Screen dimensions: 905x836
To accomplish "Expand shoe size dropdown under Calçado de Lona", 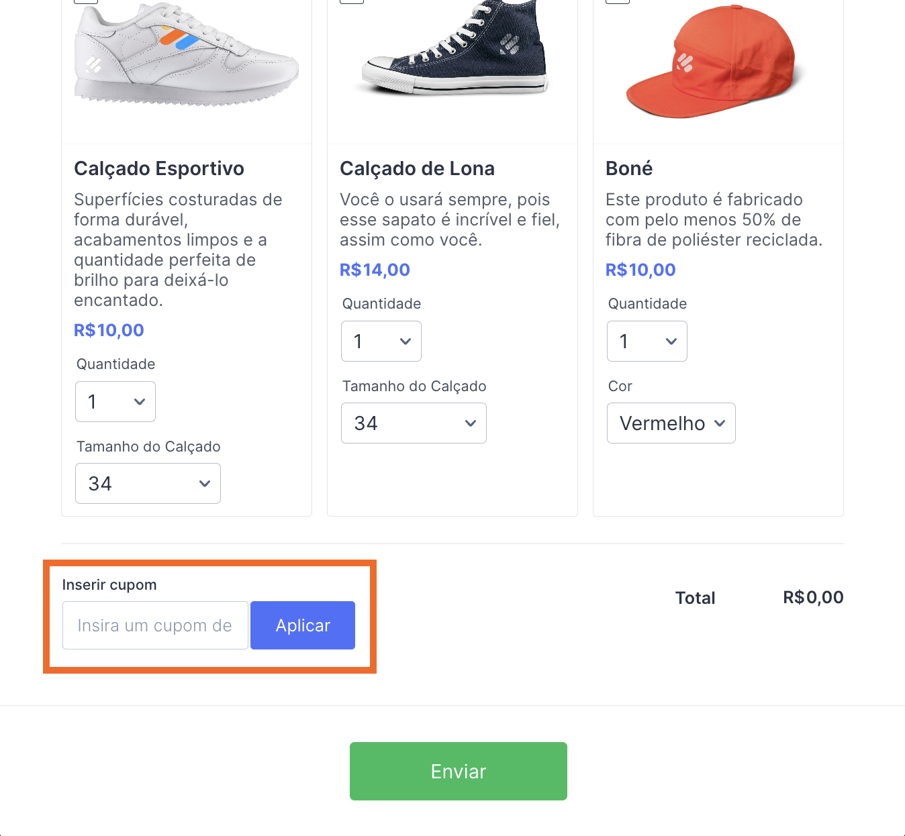I will click(414, 423).
